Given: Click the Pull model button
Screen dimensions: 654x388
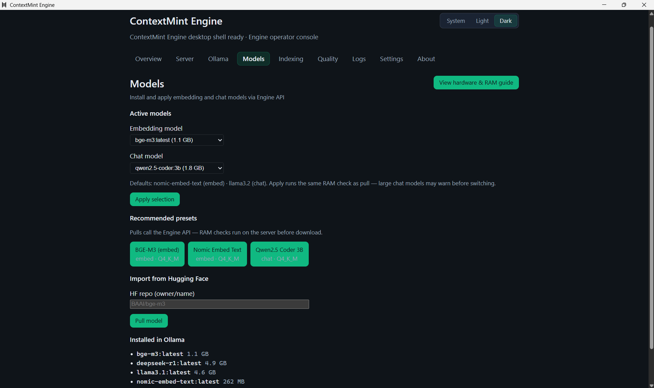Looking at the screenshot, I should [149, 321].
